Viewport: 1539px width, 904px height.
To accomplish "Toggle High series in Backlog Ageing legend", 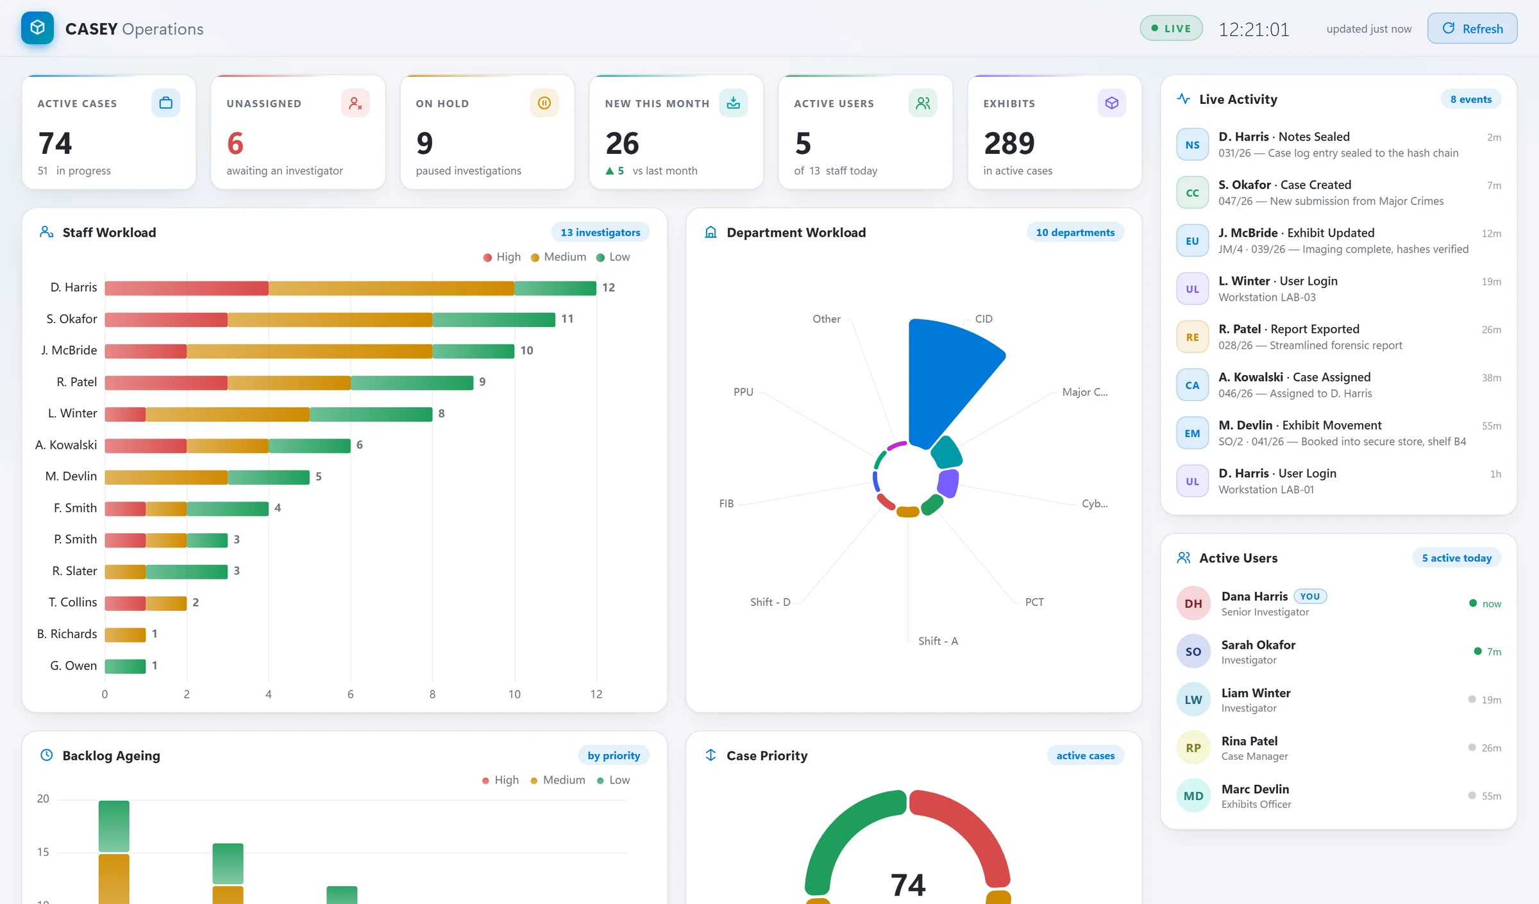I will click(x=501, y=780).
